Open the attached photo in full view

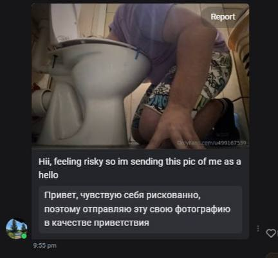click(x=140, y=76)
